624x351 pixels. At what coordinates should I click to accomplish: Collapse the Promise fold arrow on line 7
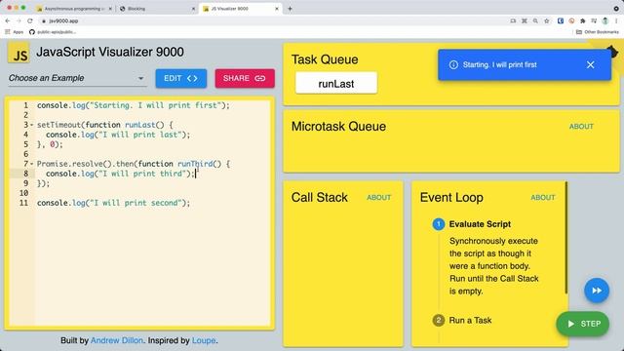[32, 164]
